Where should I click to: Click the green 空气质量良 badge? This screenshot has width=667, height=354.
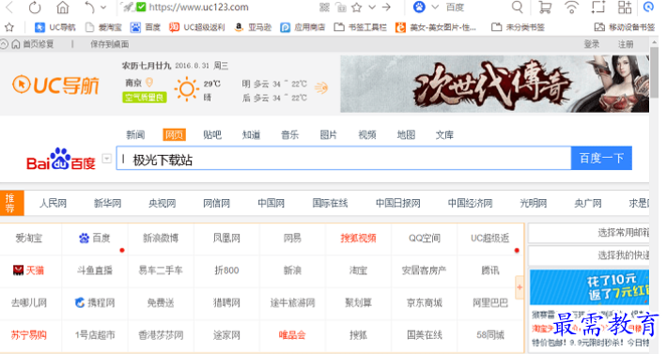[145, 98]
